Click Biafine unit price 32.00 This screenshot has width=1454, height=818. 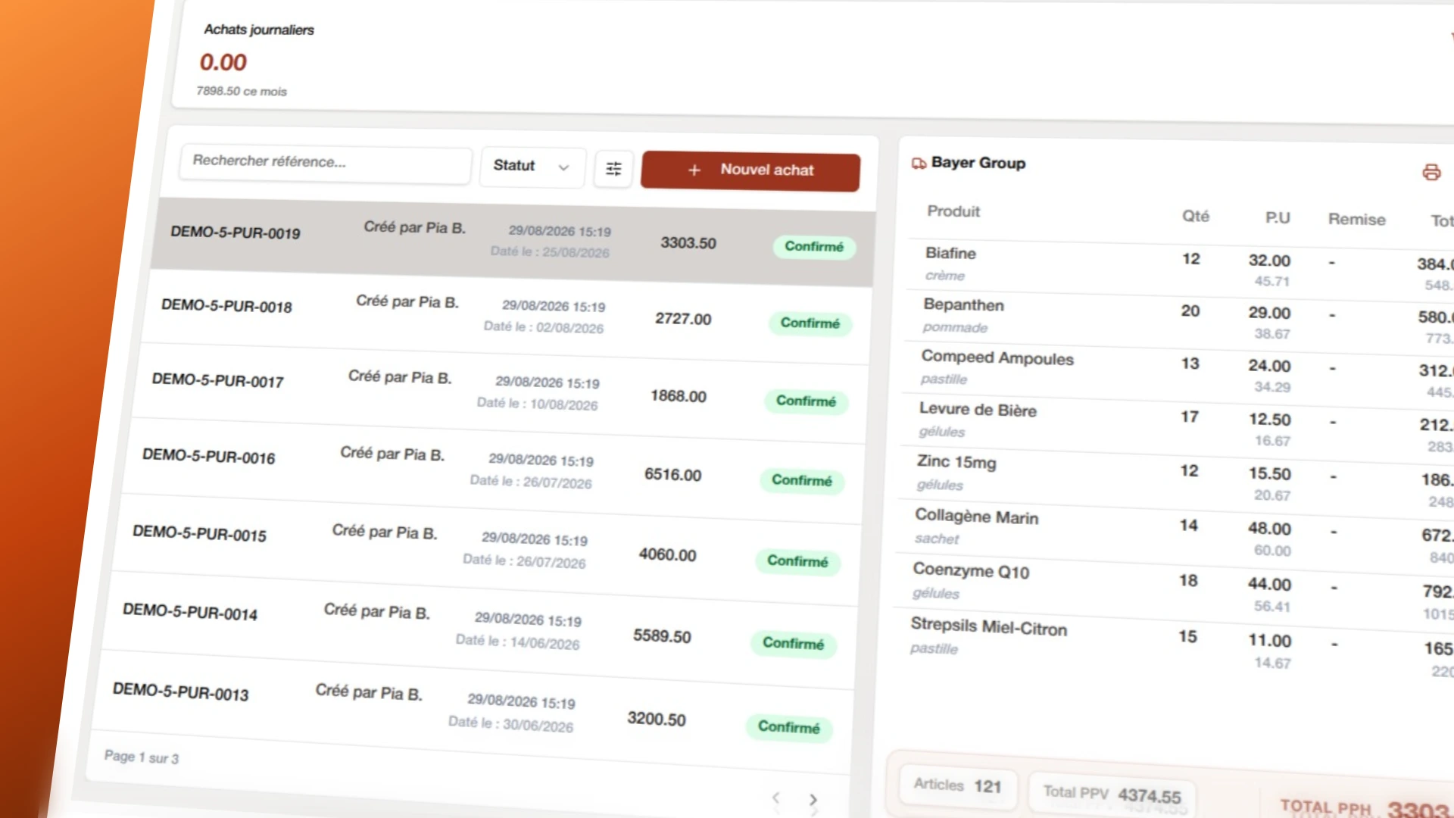tap(1269, 261)
